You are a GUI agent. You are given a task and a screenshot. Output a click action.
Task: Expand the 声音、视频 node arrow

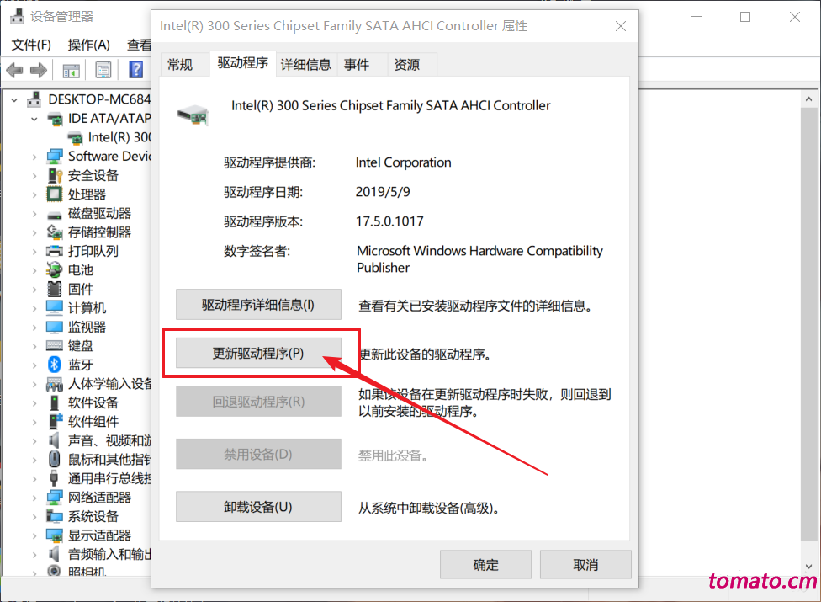click(x=34, y=440)
